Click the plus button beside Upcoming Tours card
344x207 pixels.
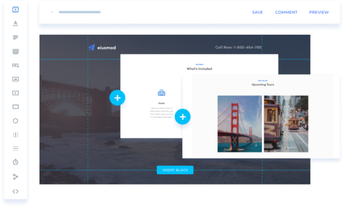pos(183,117)
